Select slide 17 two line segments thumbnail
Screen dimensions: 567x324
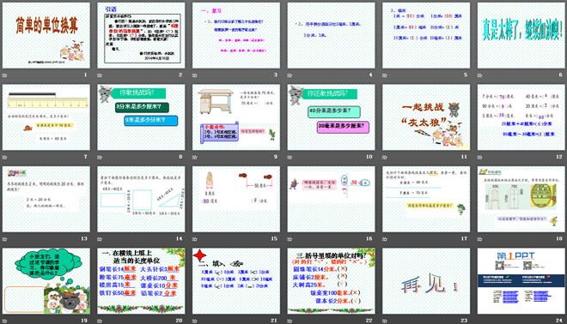tap(426, 199)
